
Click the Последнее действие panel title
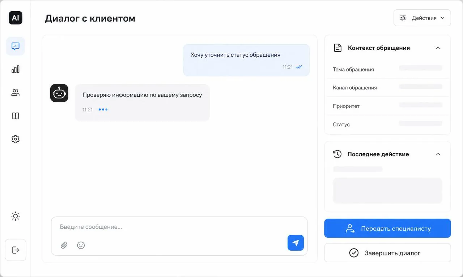point(378,154)
